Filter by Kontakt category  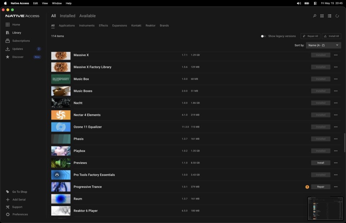coord(136,25)
